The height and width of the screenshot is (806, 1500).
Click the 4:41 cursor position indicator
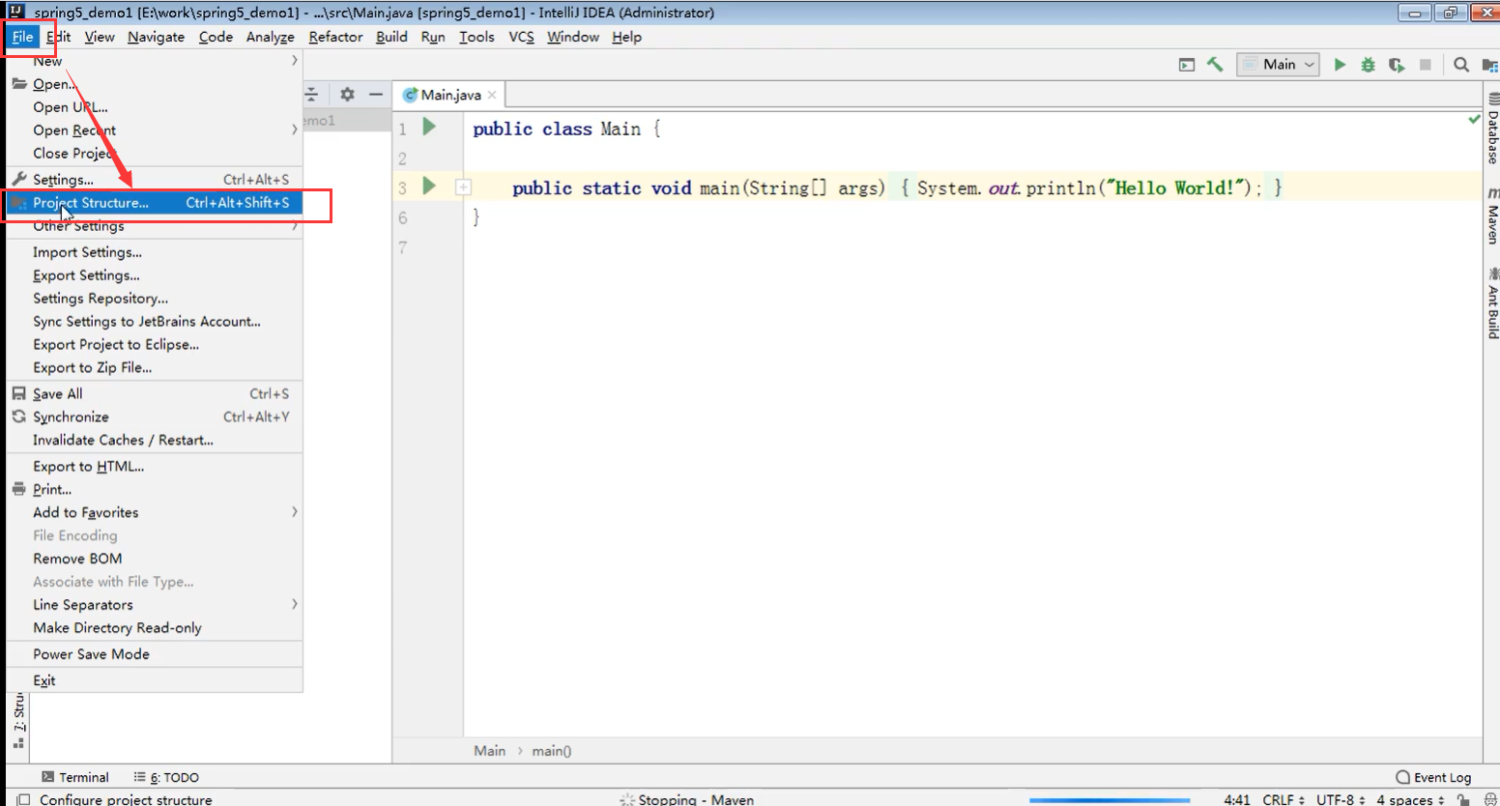click(x=1237, y=799)
